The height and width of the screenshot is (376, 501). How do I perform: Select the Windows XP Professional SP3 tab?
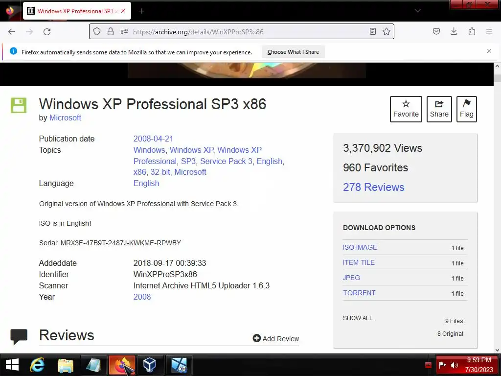[x=77, y=11]
